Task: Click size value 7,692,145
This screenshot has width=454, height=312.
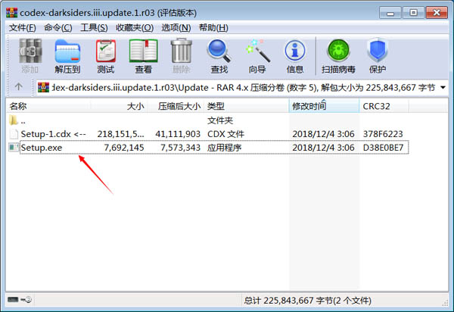Action: [x=124, y=148]
